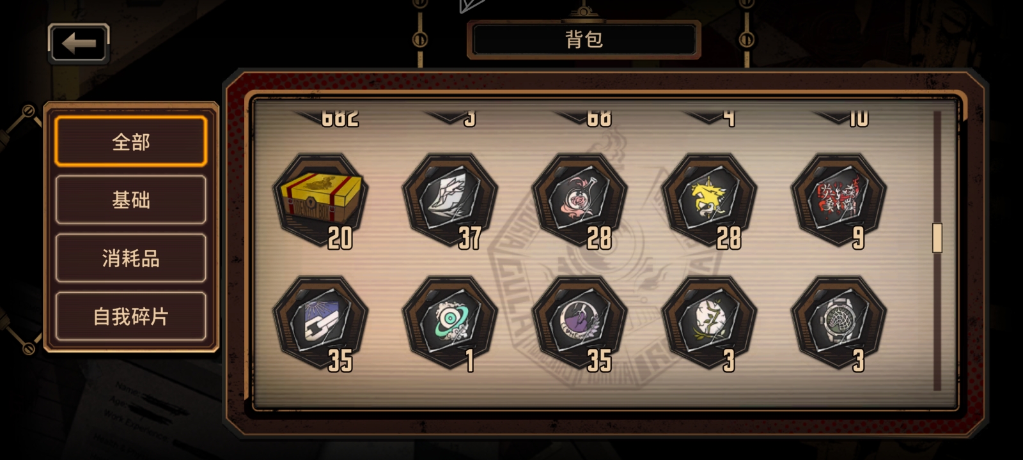Image resolution: width=1023 pixels, height=460 pixels.
Task: Switch to the 消耗品 category tab
Action: [x=130, y=258]
